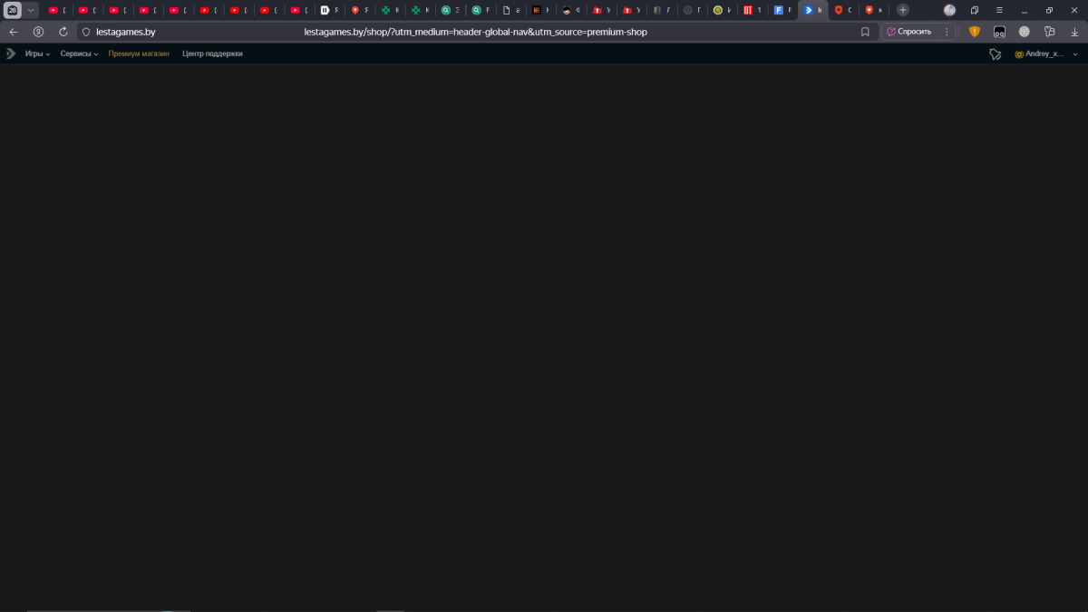This screenshot has width=1088, height=612.
Task: Open site protection info shield in the address bar
Action: click(86, 32)
